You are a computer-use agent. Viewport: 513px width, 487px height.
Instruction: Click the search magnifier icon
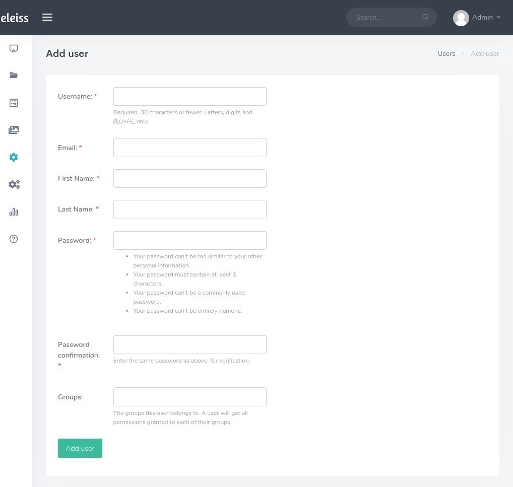[x=425, y=17]
